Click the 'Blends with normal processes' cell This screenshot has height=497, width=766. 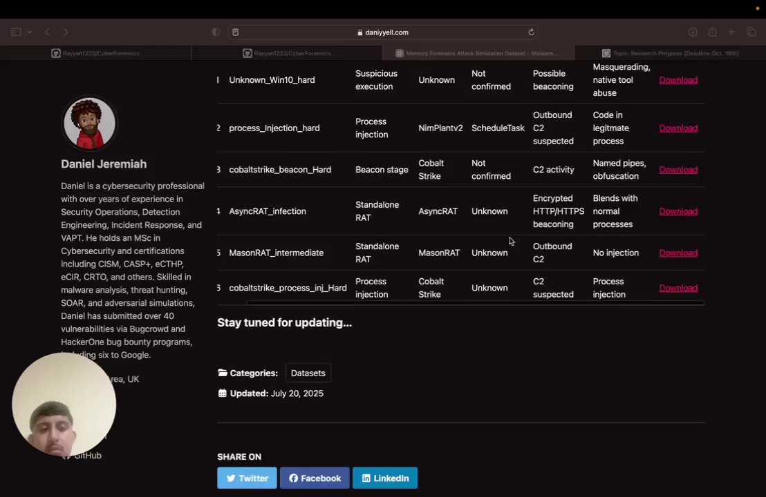click(x=615, y=211)
